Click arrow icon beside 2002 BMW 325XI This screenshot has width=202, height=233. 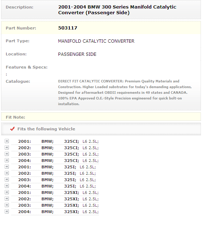(x=7, y=199)
